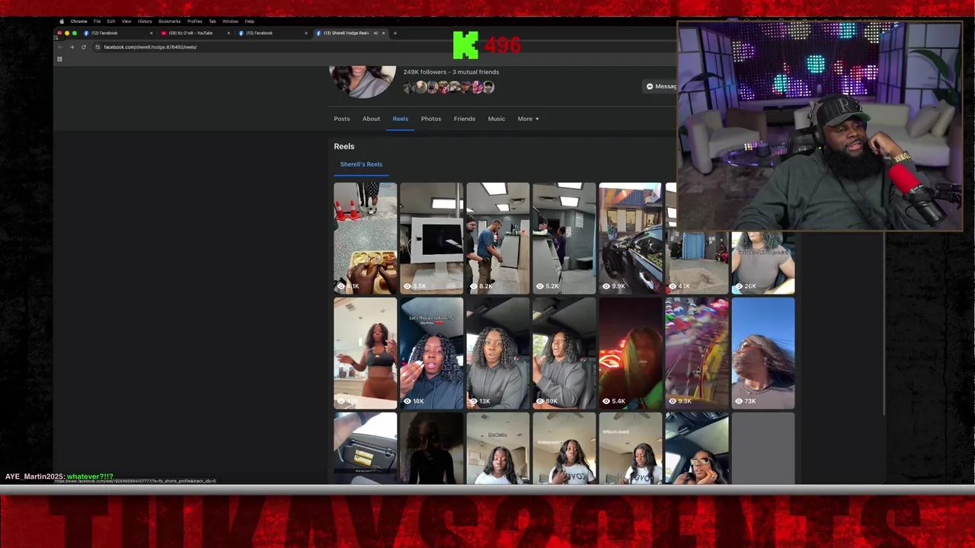Open the profile's Posts tab
Image resolution: width=975 pixels, height=548 pixels.
(342, 119)
